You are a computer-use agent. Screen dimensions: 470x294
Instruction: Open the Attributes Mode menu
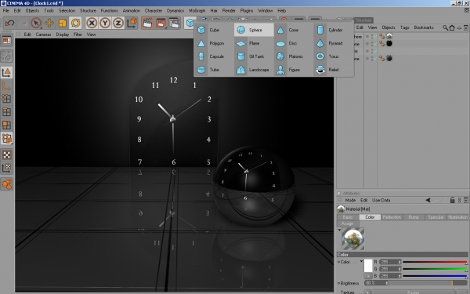[350, 200]
